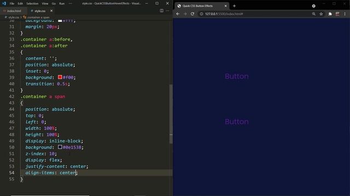This screenshot has height=196, width=350.
Task: Click the '.container a:after' selector
Action: pos(44,46)
